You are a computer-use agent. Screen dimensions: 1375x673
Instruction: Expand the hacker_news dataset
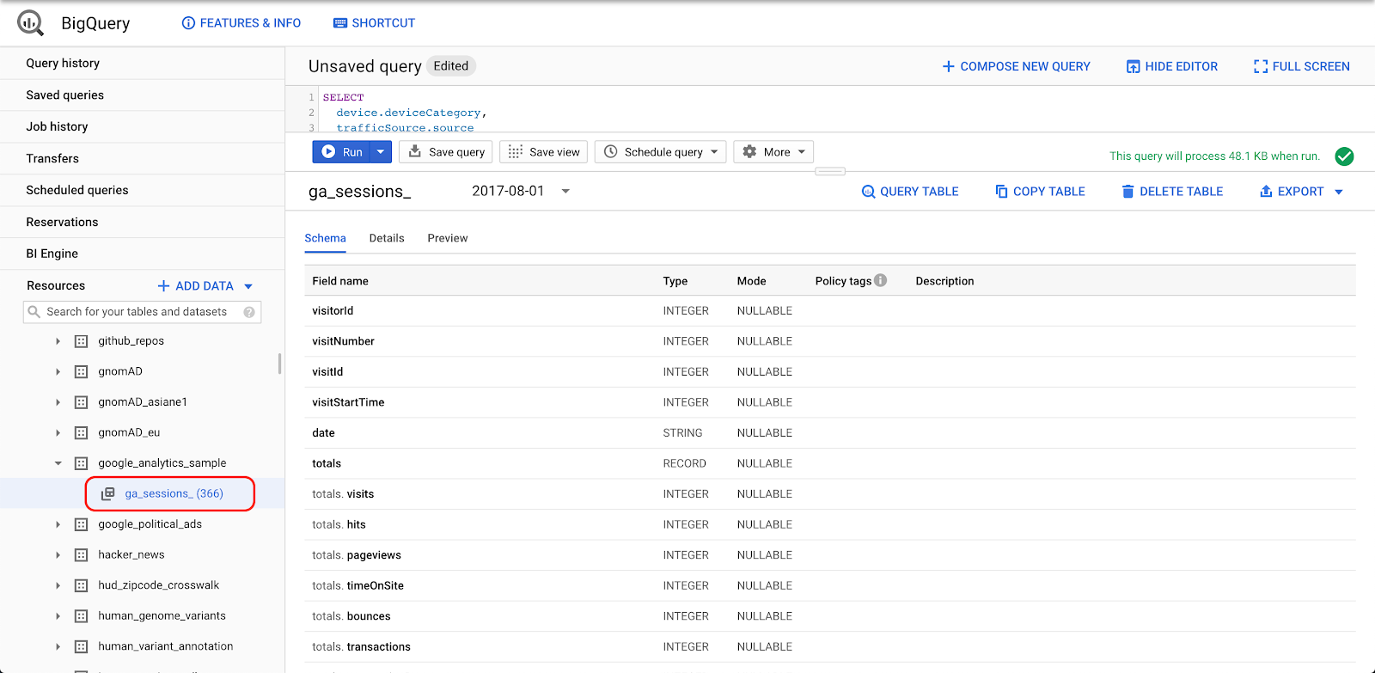[58, 555]
